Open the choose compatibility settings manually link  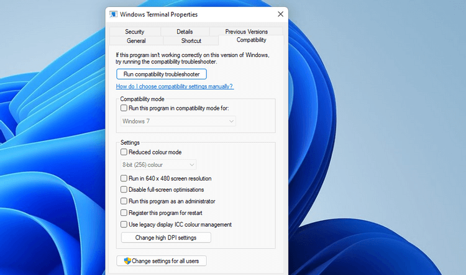coord(175,86)
